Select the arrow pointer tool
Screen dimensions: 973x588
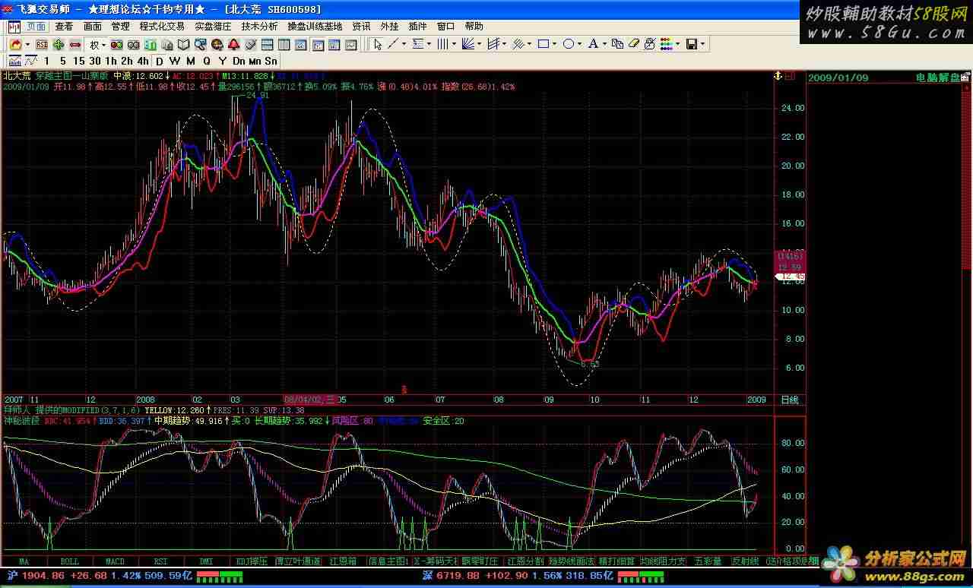click(x=377, y=44)
